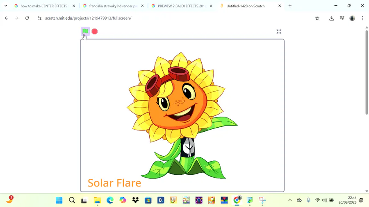Screen dimensions: 369x207
Task: Open Windows Search from taskbar
Action: pyautogui.click(x=72, y=200)
